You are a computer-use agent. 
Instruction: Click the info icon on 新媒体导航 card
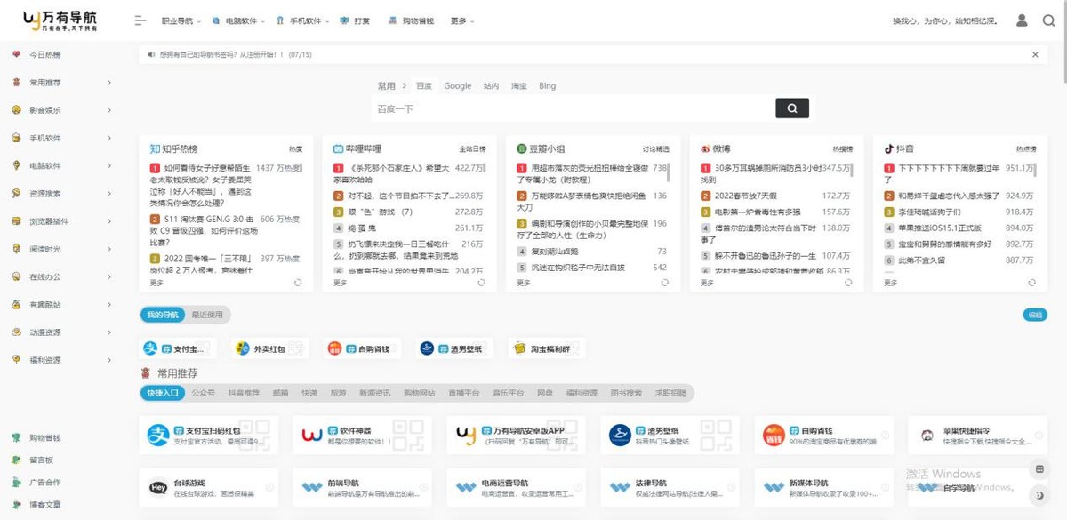coord(885,487)
